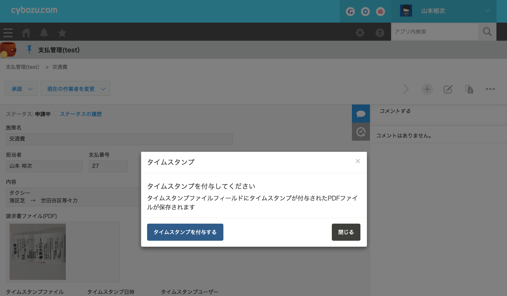The width and height of the screenshot is (507, 296).
Task: Open the hamburger menu icon
Action: 8,33
